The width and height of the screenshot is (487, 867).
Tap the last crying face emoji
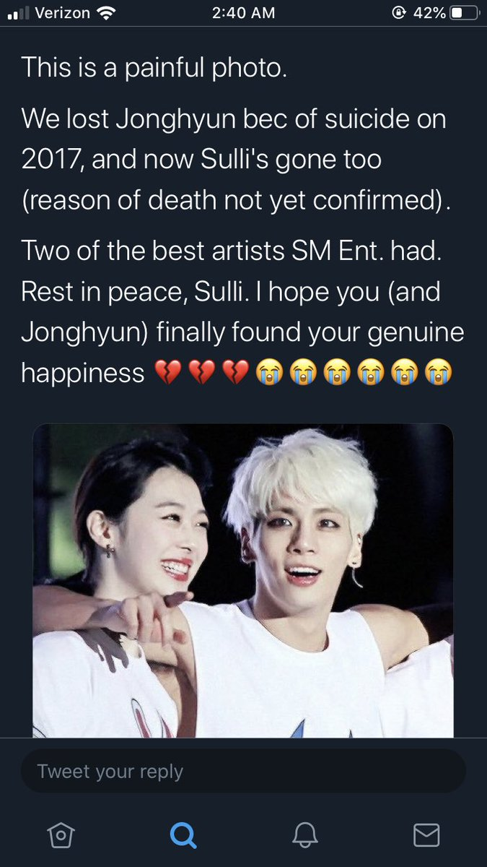(439, 373)
